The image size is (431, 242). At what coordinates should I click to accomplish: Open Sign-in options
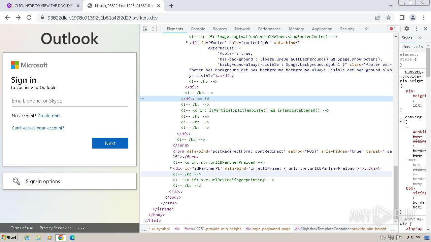70,181
